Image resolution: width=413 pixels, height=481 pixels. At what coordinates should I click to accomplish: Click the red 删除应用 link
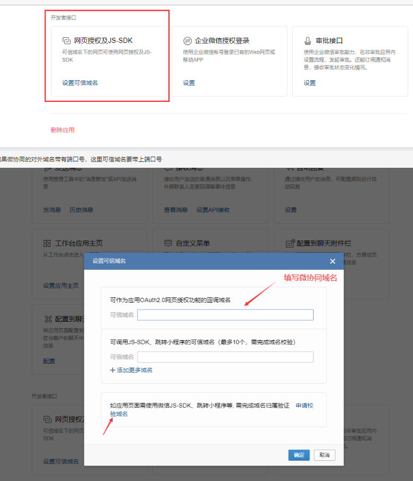point(62,130)
